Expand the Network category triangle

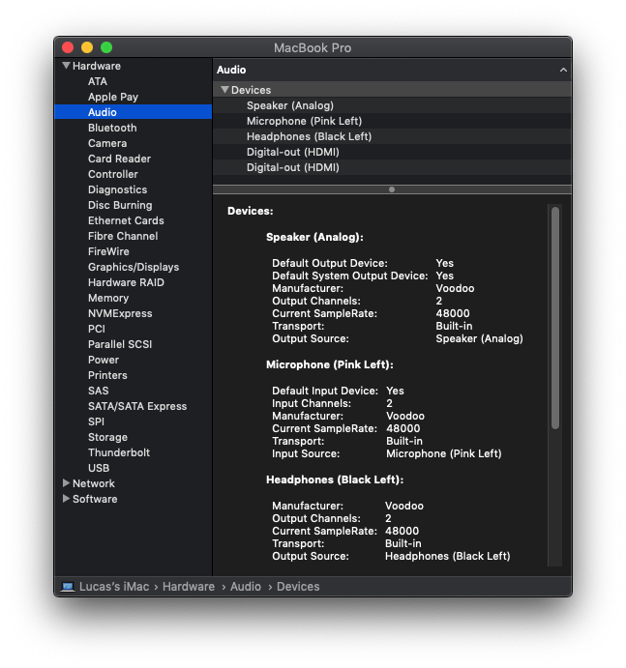(66, 482)
